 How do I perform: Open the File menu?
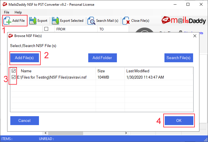7,12
